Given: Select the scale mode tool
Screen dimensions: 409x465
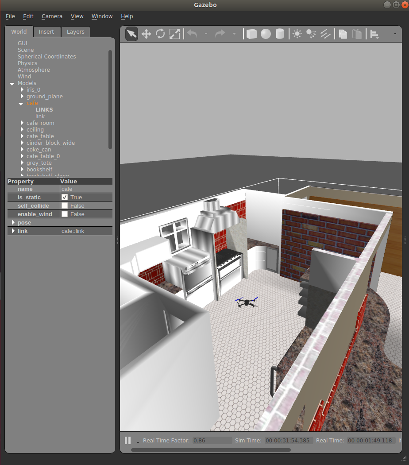Looking at the screenshot, I should pos(174,34).
